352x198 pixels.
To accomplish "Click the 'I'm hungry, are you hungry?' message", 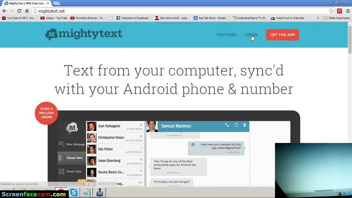I will point(172,182).
